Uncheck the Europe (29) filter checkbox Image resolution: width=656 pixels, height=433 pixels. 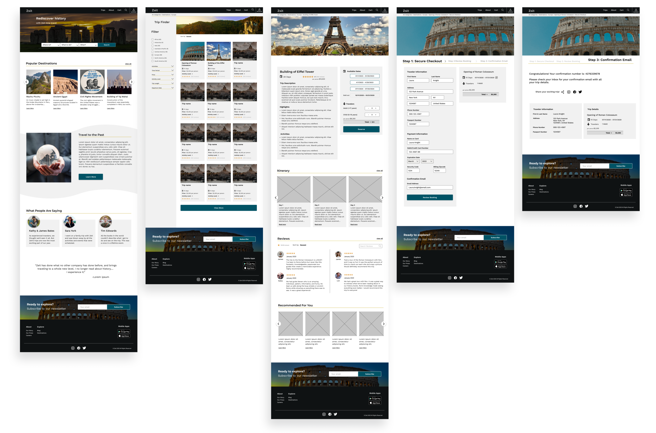pos(152,55)
